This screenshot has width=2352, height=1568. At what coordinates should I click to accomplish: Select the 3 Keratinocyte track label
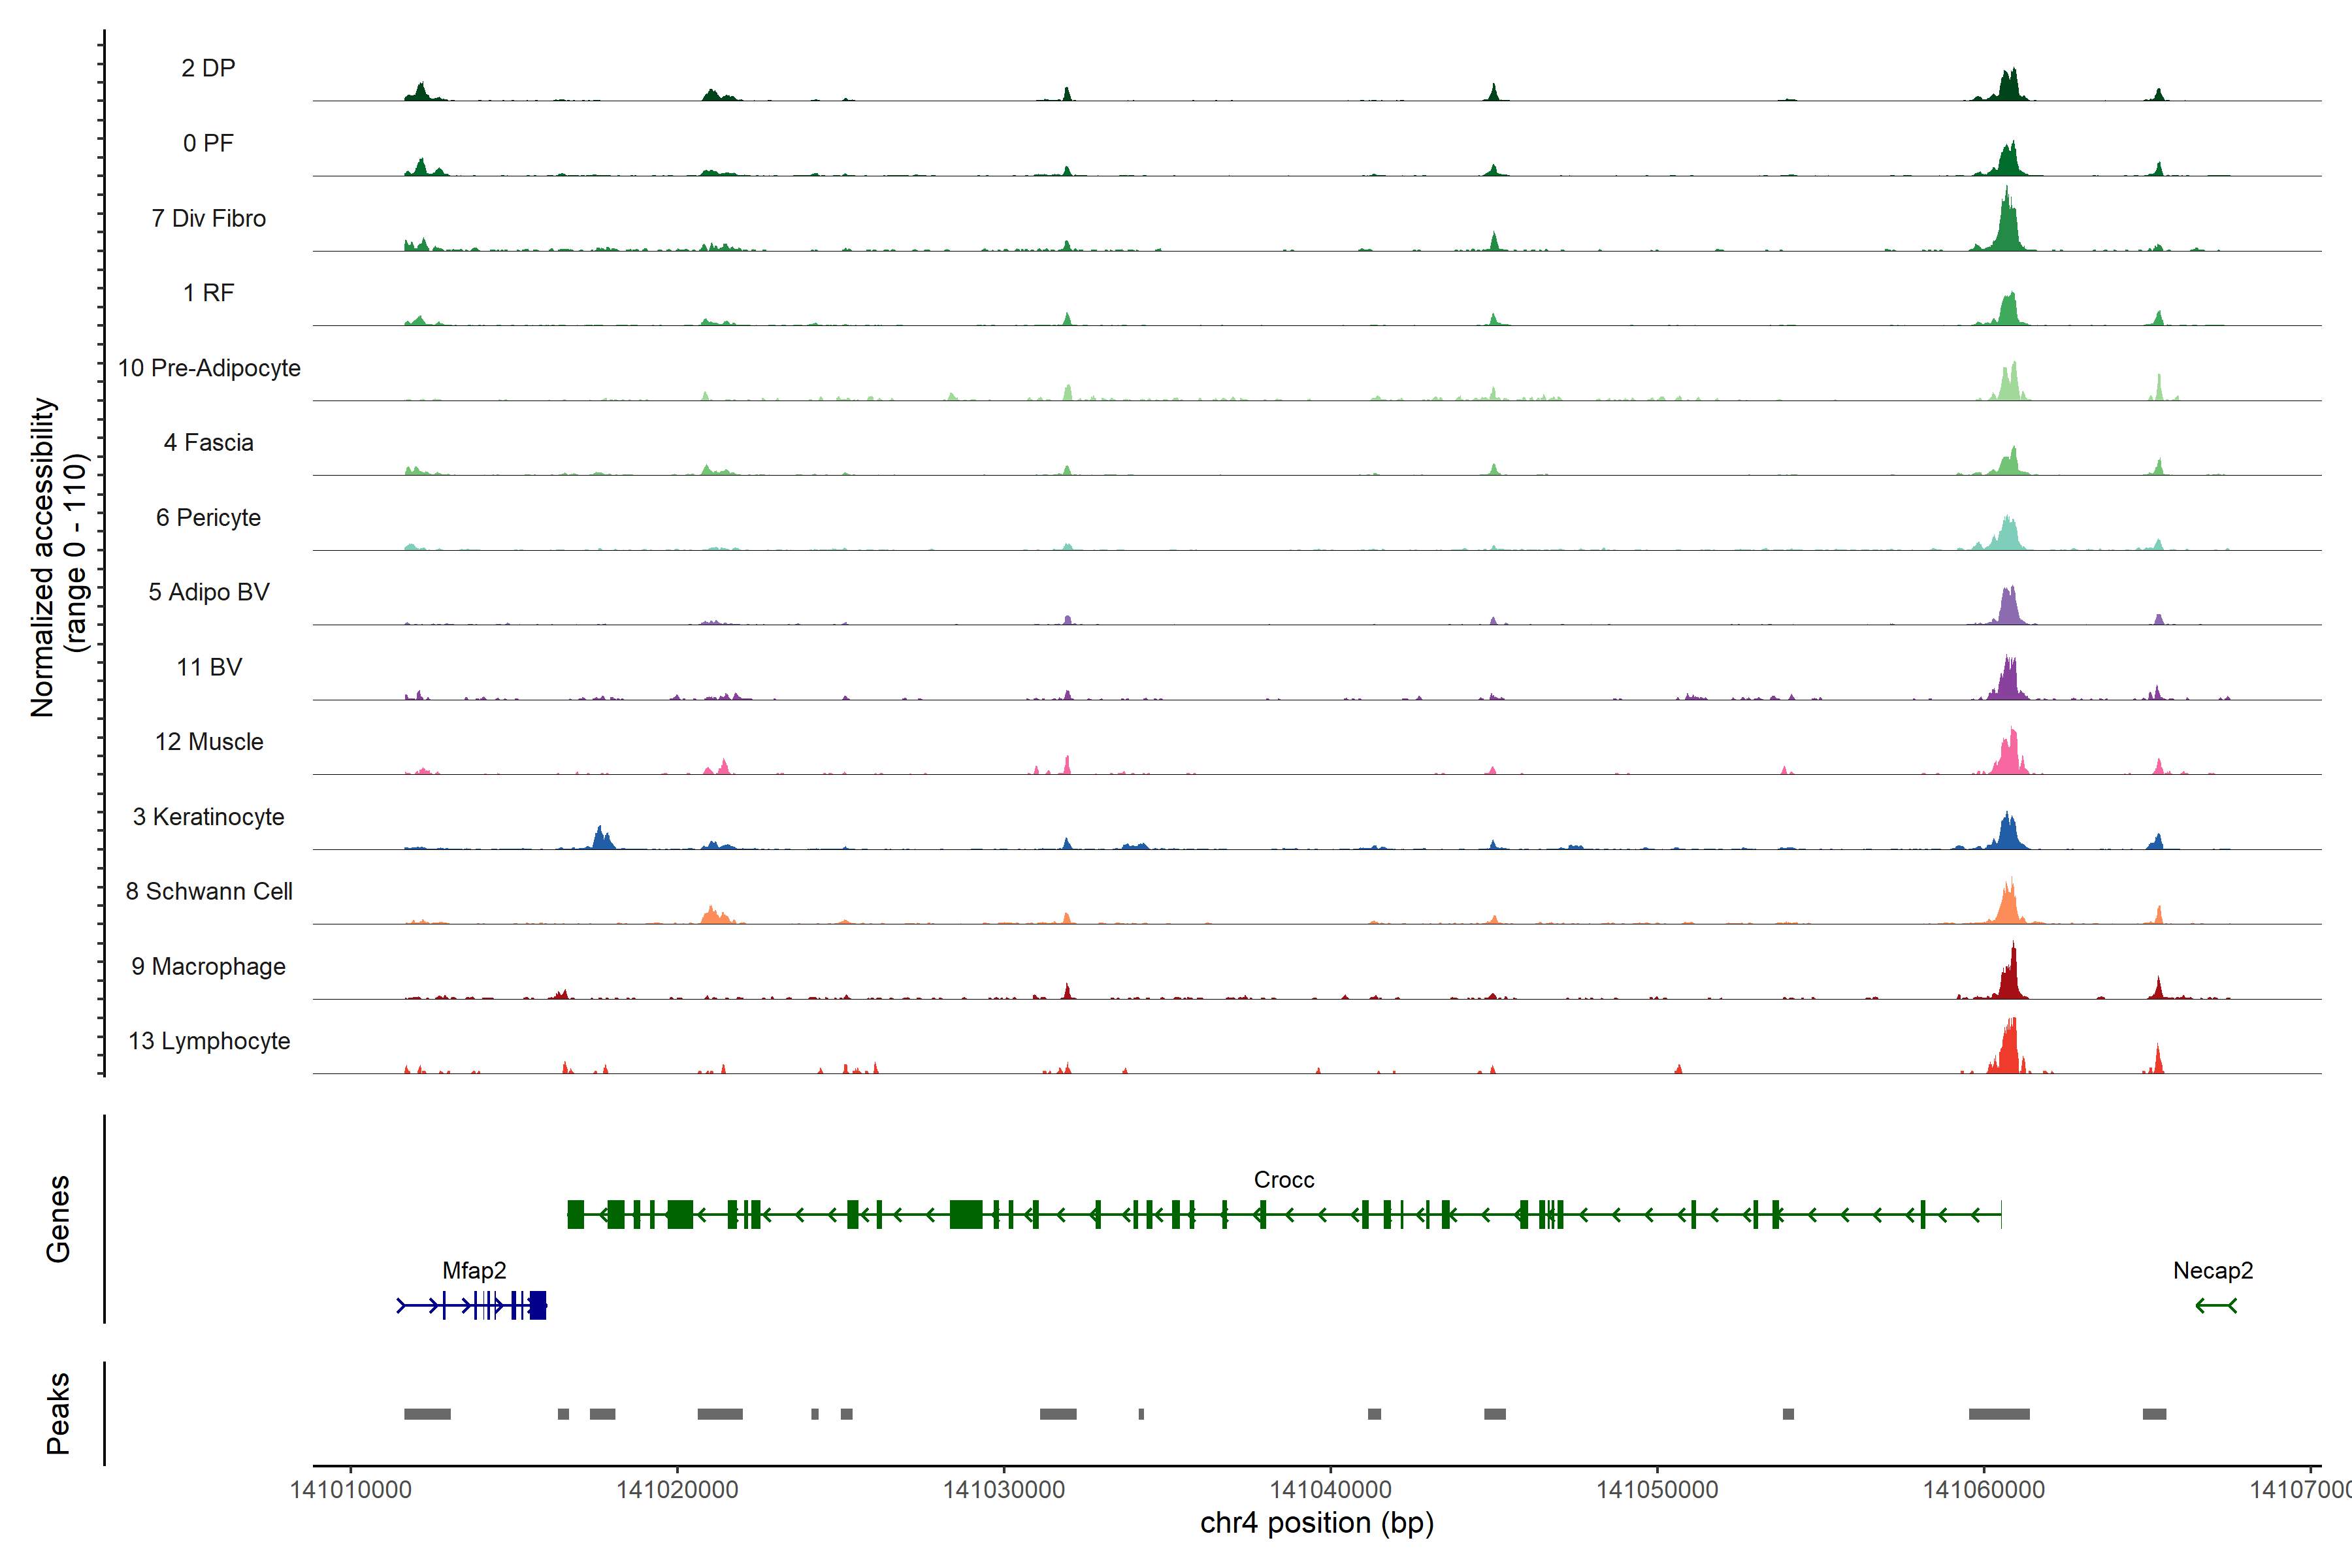coord(208,817)
